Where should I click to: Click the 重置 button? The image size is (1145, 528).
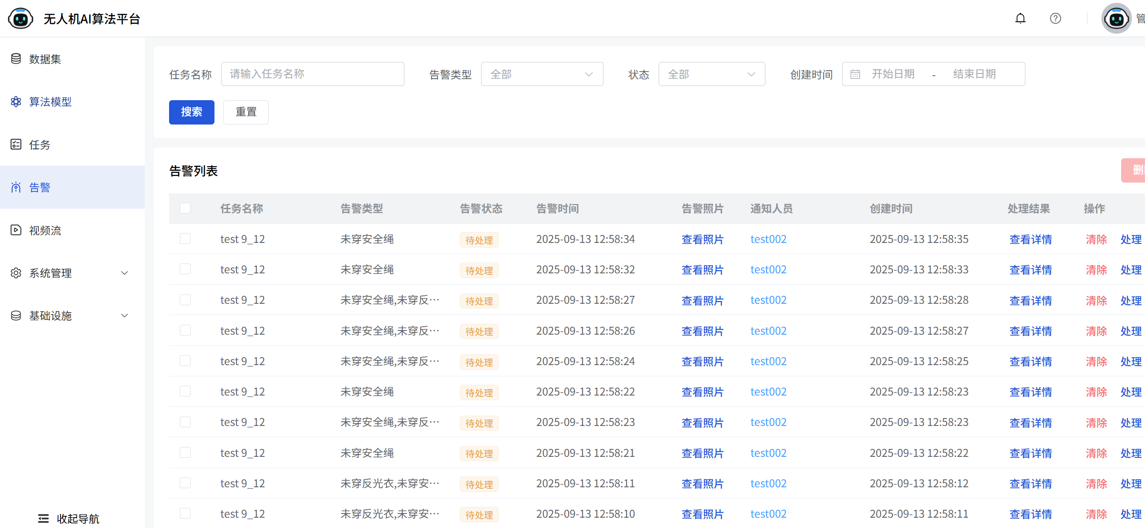(246, 112)
